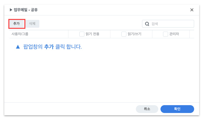Click the triangle icon beside 업무메일 title
The height and width of the screenshot is (120, 203).
[x=11, y=10]
